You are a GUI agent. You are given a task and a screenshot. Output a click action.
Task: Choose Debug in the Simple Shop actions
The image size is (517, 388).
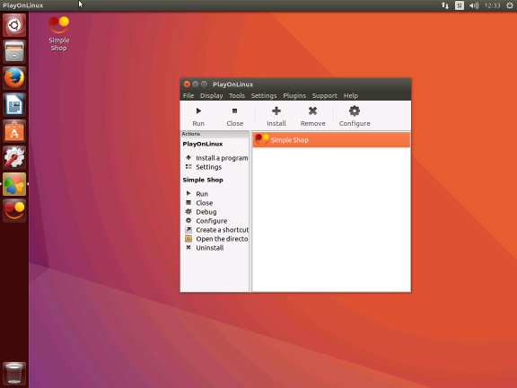pyautogui.click(x=201, y=212)
